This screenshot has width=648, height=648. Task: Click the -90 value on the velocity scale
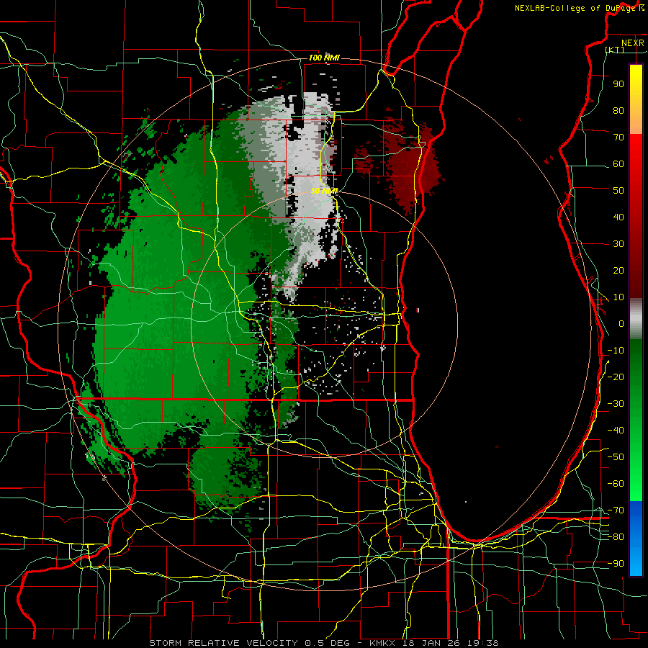(x=616, y=564)
